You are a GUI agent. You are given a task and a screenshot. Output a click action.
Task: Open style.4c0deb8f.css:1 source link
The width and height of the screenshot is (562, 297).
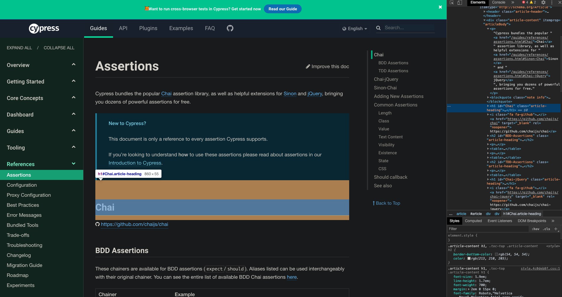coord(540,268)
